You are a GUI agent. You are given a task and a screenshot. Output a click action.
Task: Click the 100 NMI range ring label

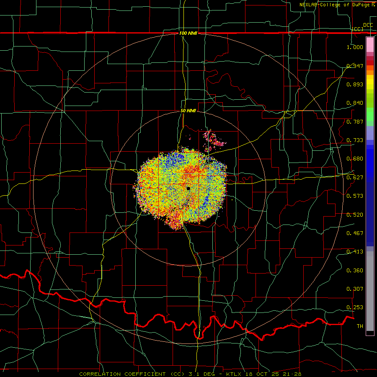tap(188, 33)
